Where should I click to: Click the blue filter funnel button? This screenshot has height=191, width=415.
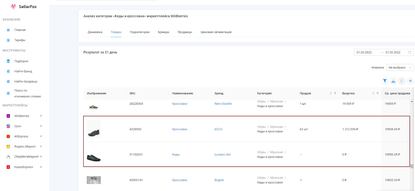385,81
